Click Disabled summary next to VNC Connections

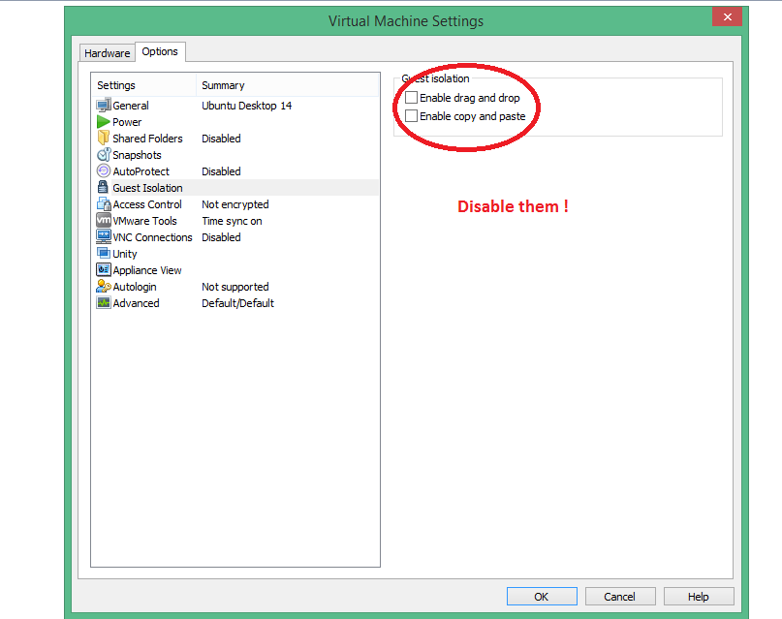tap(222, 237)
